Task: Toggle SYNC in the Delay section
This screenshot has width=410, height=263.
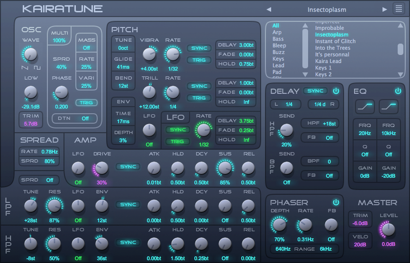Action: (x=315, y=91)
